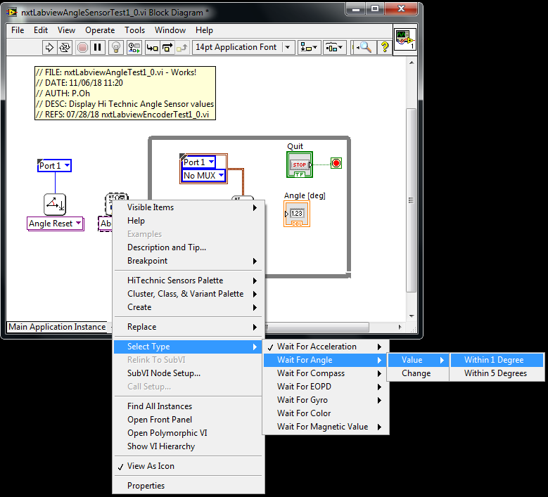
Task: Open the File menu
Action: coord(18,30)
